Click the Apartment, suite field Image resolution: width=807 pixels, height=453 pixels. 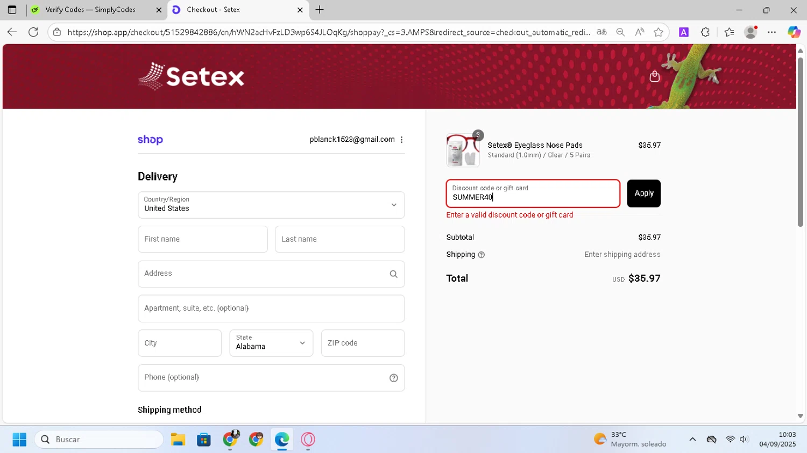tap(271, 308)
